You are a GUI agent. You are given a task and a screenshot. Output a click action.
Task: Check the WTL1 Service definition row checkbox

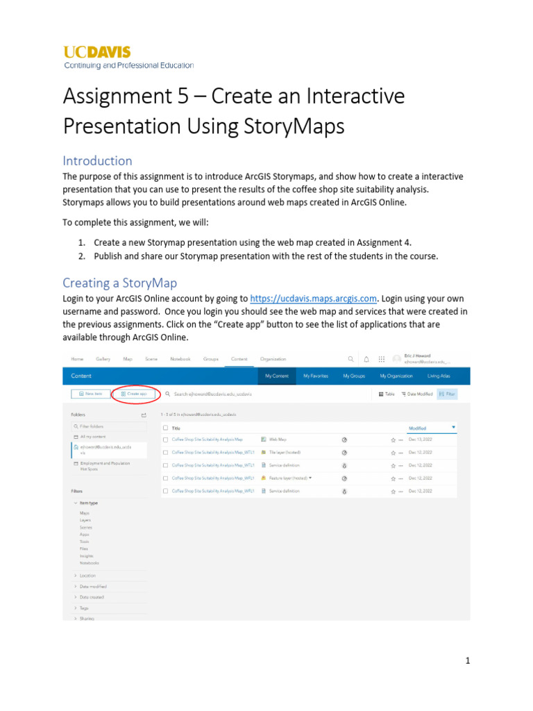pyautogui.click(x=165, y=465)
